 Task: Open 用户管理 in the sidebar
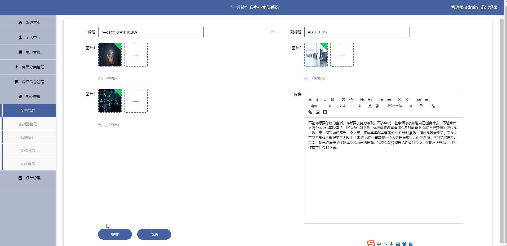[x=28, y=52]
